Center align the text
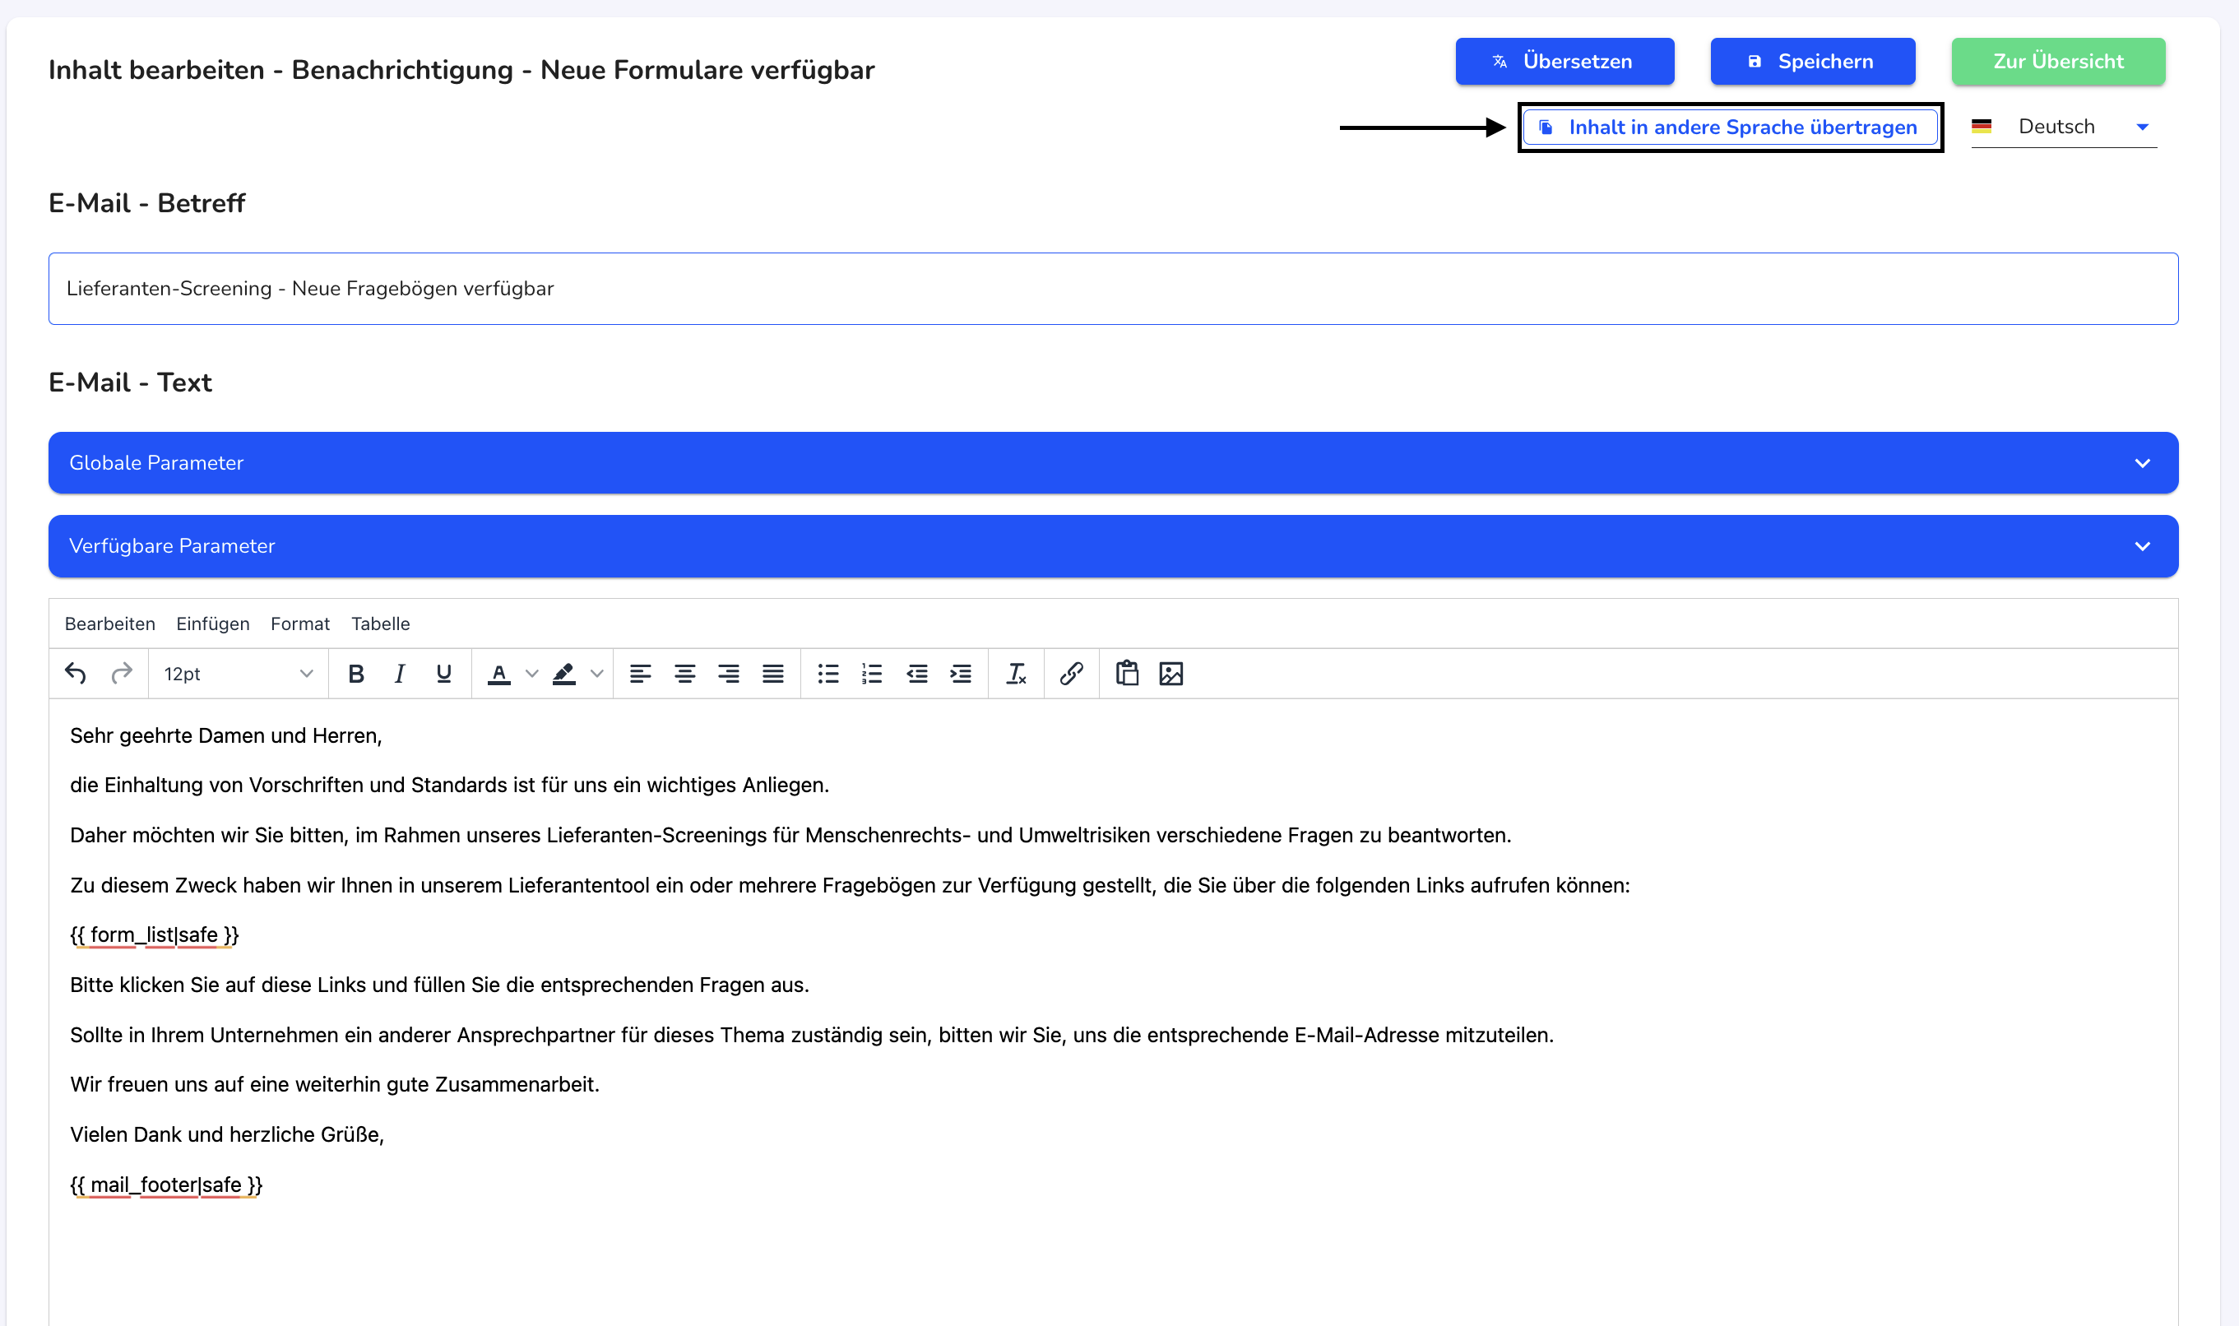The width and height of the screenshot is (2239, 1326). [x=684, y=674]
